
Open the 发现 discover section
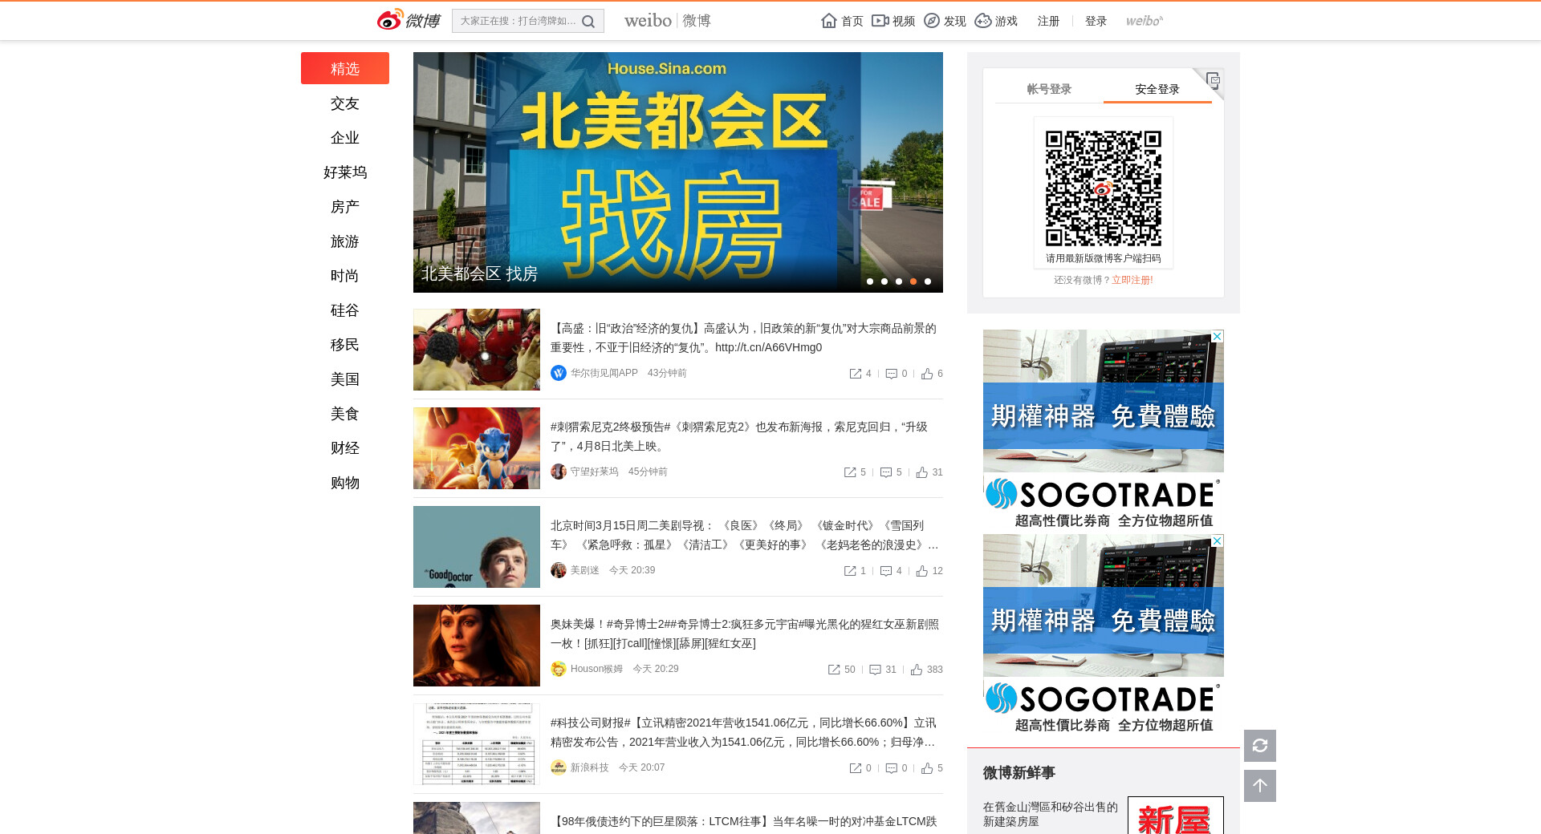(945, 21)
